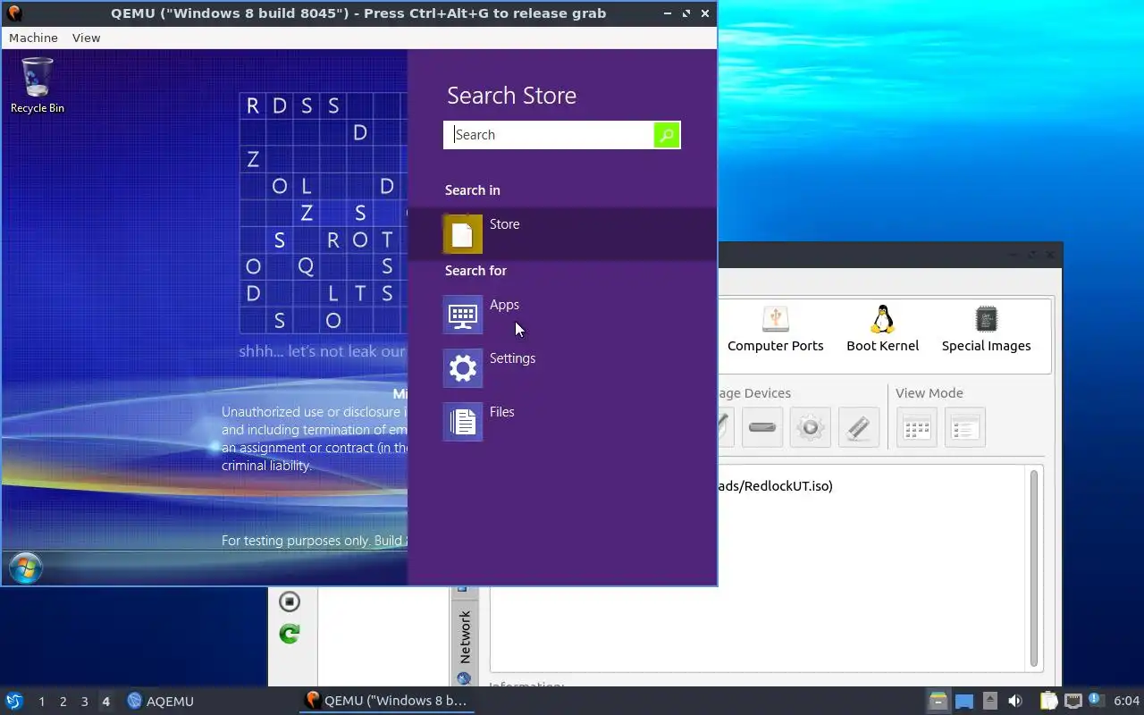Select the Store search scope
The width and height of the screenshot is (1144, 715).
(x=562, y=233)
